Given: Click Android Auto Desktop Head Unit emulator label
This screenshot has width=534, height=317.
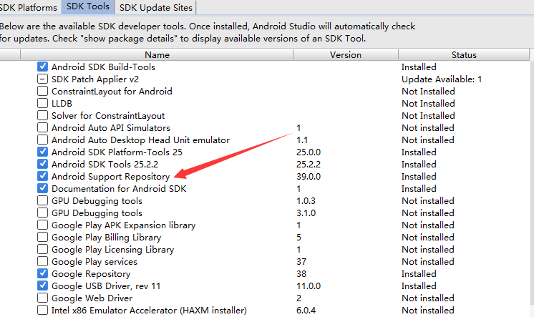Looking at the screenshot, I should click(140, 140).
